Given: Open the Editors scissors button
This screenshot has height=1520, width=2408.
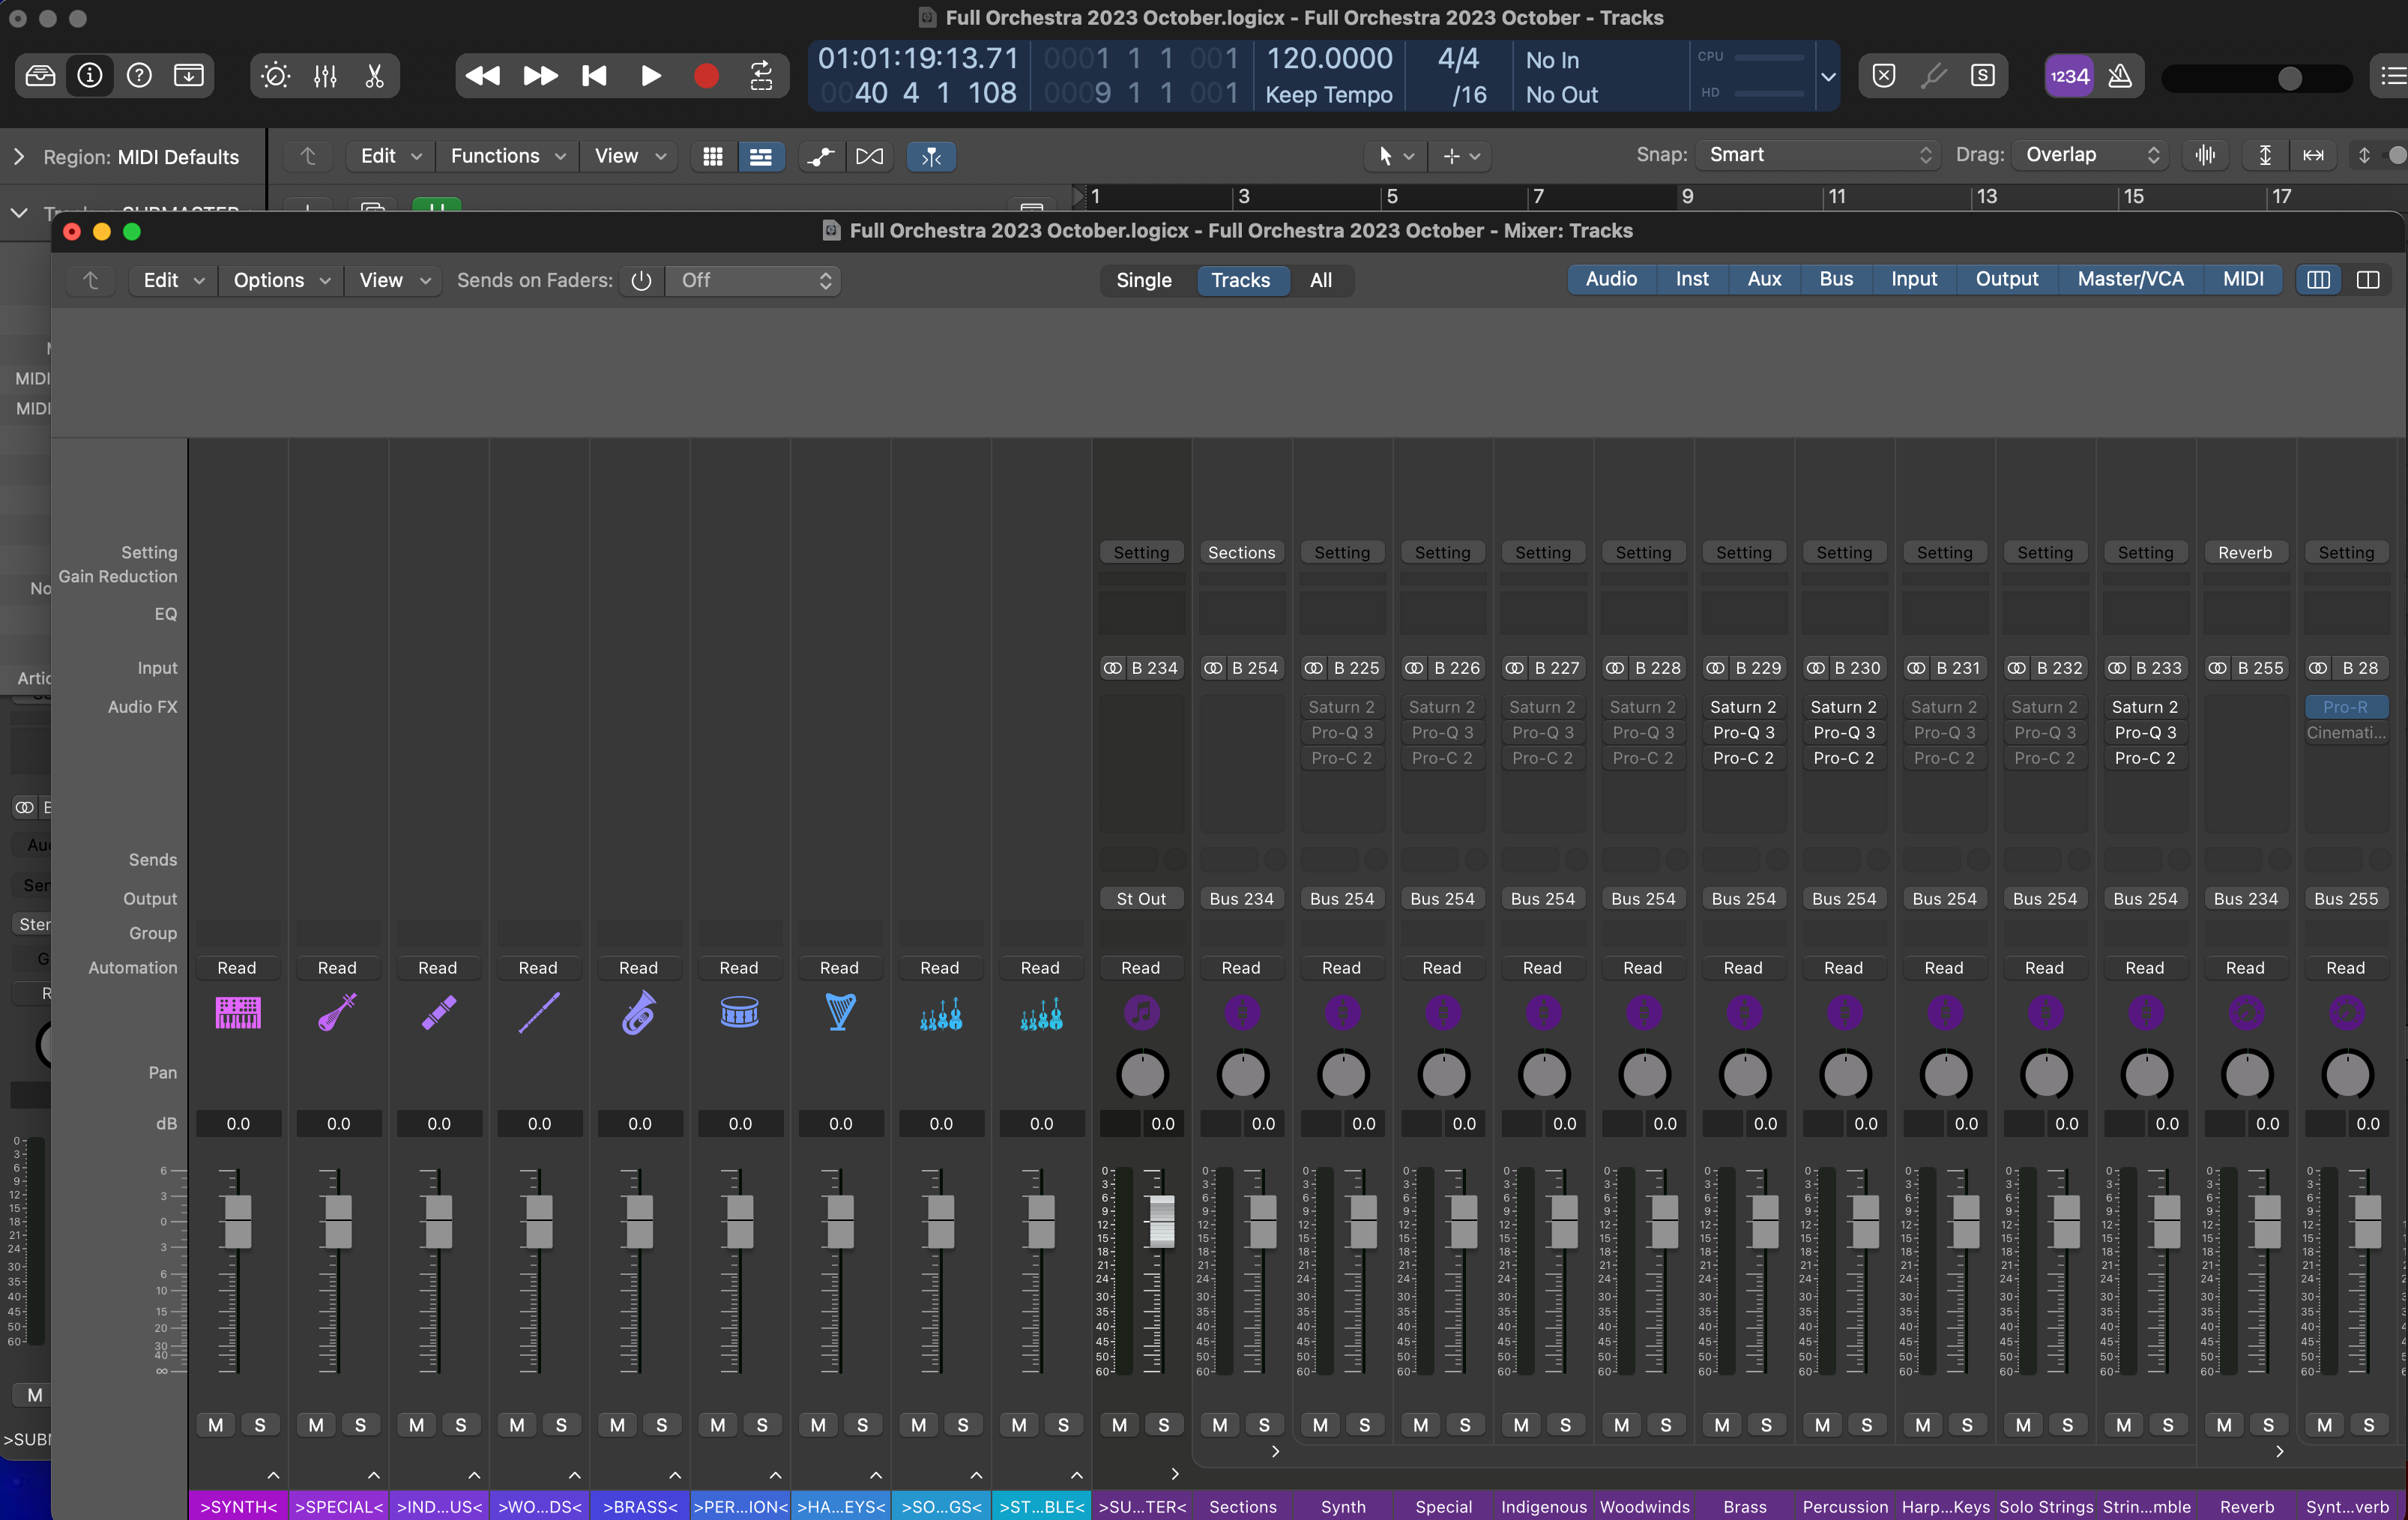Looking at the screenshot, I should 374,76.
